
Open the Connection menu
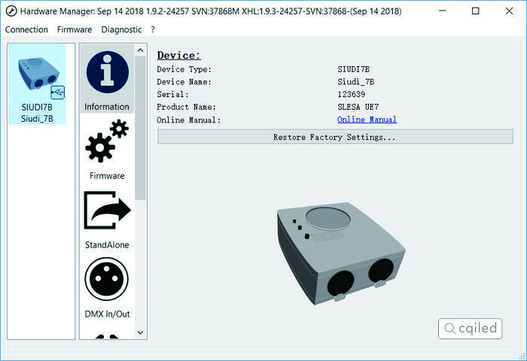coord(26,29)
